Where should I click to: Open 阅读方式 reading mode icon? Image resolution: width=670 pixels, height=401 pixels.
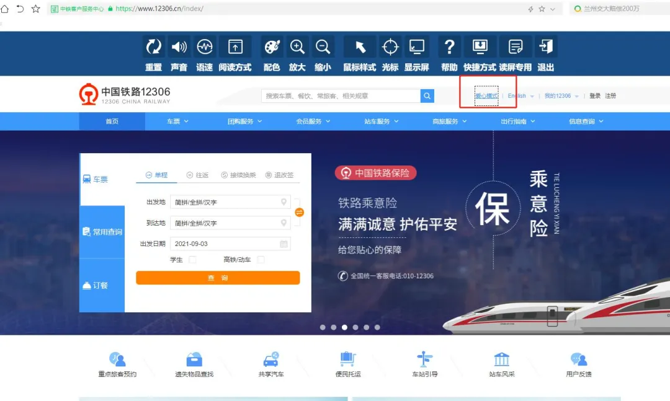tap(235, 46)
